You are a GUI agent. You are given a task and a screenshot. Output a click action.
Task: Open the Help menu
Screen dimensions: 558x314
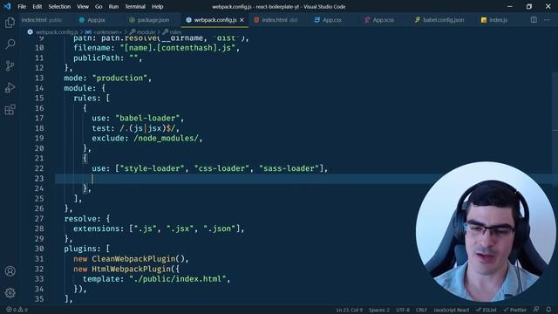point(157,6)
